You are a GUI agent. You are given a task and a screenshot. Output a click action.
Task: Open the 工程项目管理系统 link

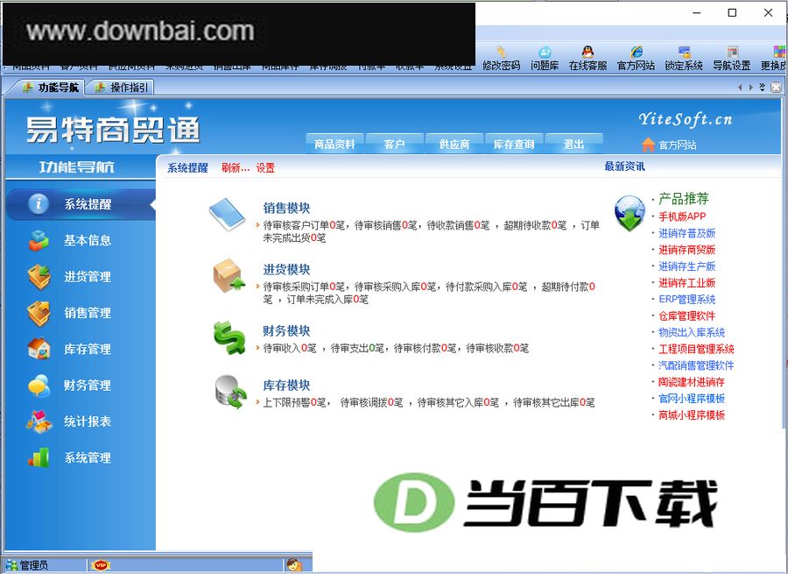click(x=696, y=349)
